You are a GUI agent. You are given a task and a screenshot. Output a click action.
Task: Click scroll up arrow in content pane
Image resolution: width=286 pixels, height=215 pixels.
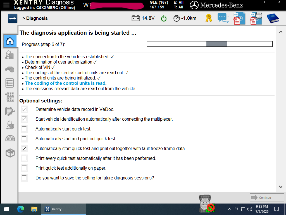pyautogui.click(x=281, y=32)
